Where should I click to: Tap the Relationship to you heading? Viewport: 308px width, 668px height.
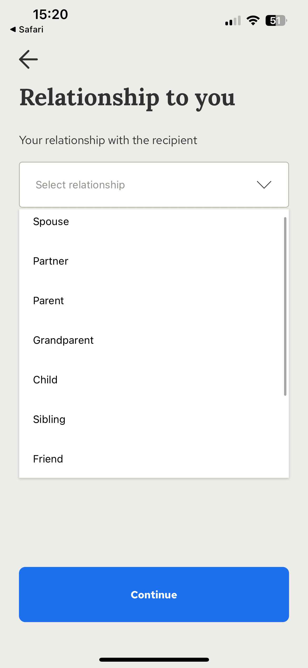tap(127, 98)
